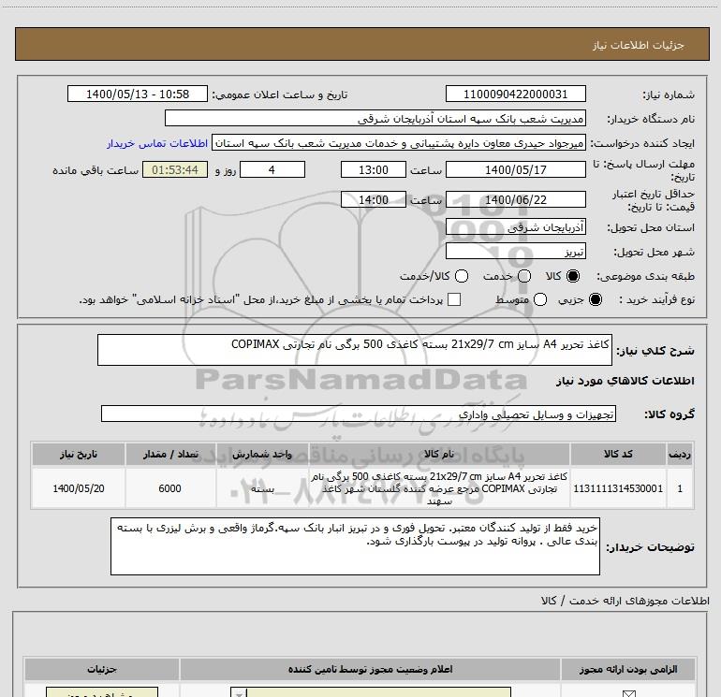Click the price validity date 1400/06/22
The width and height of the screenshot is (721, 697).
pyautogui.click(x=515, y=199)
